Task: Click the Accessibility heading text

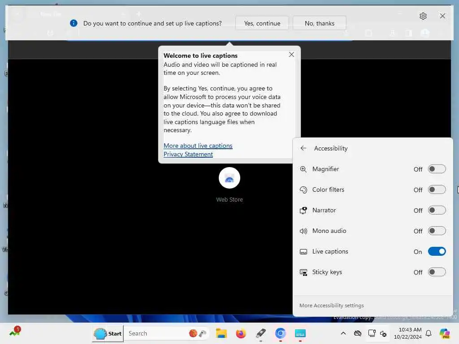Action: click(331, 148)
